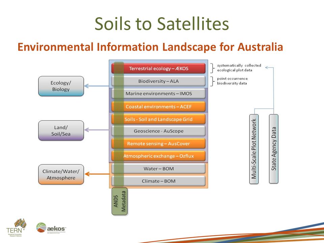
Task: Select Remote sensing – AusCover bar
Action: pos(159,144)
